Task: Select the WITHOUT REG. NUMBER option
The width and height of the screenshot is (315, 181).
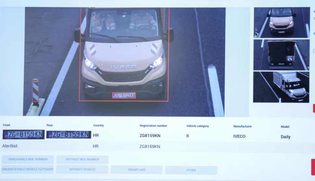Action: click(x=82, y=159)
